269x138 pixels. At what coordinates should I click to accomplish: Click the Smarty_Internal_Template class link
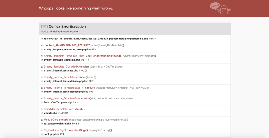point(59,77)
